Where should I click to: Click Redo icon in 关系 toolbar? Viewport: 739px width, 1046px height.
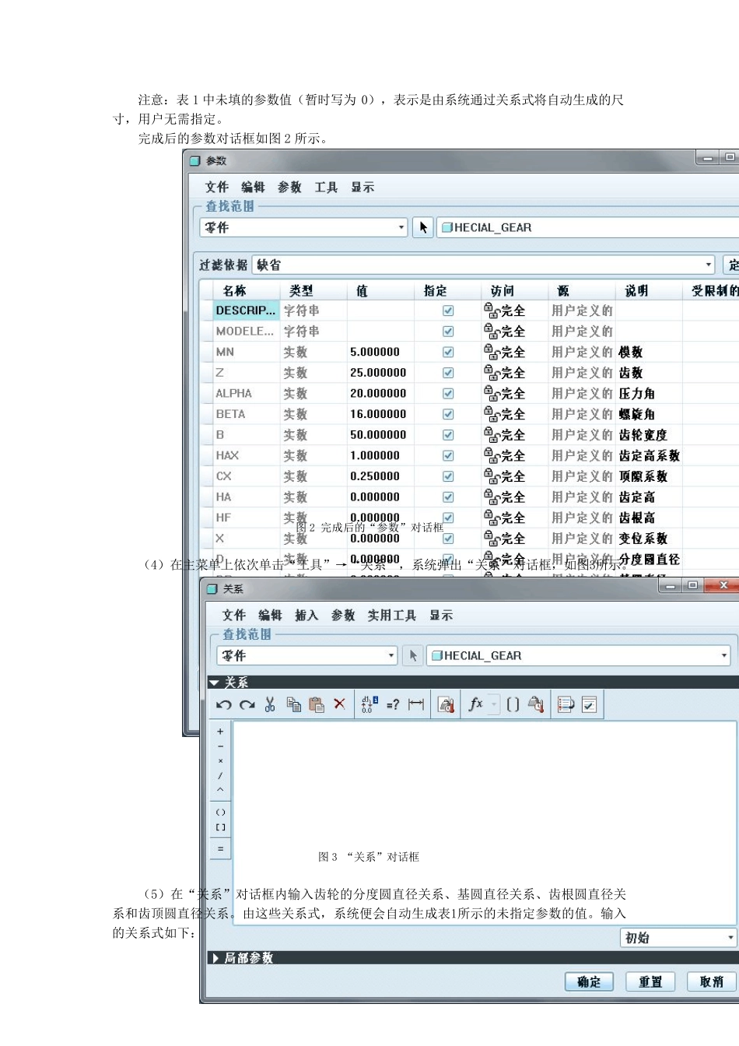click(x=247, y=705)
